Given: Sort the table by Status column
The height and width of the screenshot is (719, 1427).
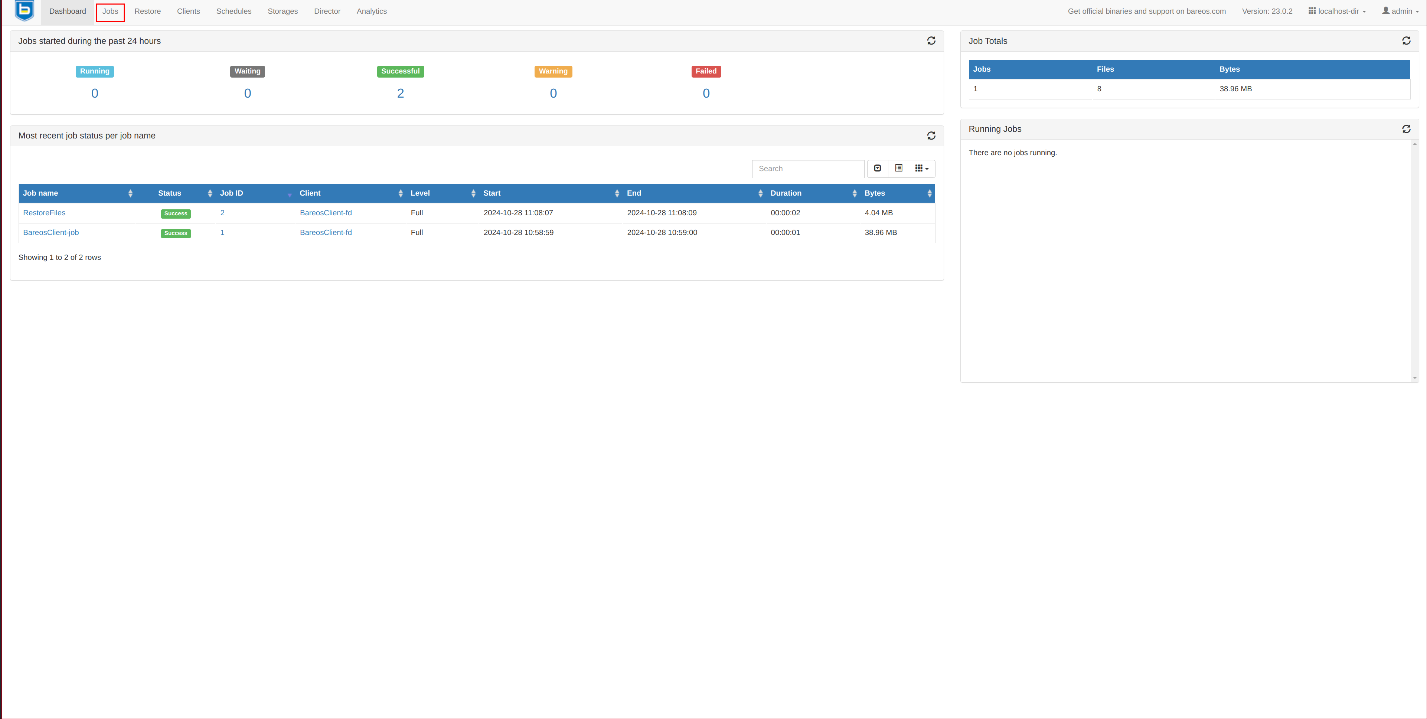Looking at the screenshot, I should pos(170,193).
